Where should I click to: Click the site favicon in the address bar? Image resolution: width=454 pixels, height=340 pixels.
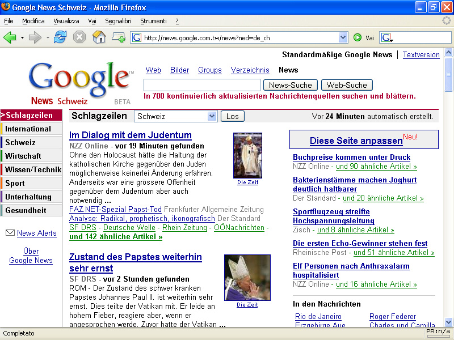point(137,37)
